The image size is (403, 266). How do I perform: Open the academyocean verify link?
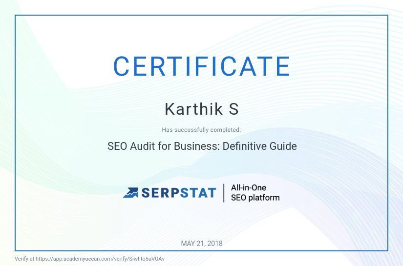coord(100,259)
